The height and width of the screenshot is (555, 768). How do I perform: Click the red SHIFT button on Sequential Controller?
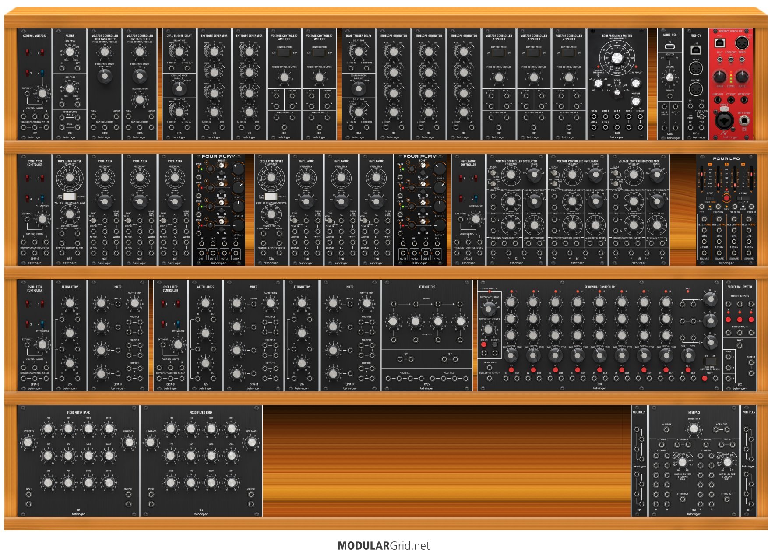click(705, 378)
